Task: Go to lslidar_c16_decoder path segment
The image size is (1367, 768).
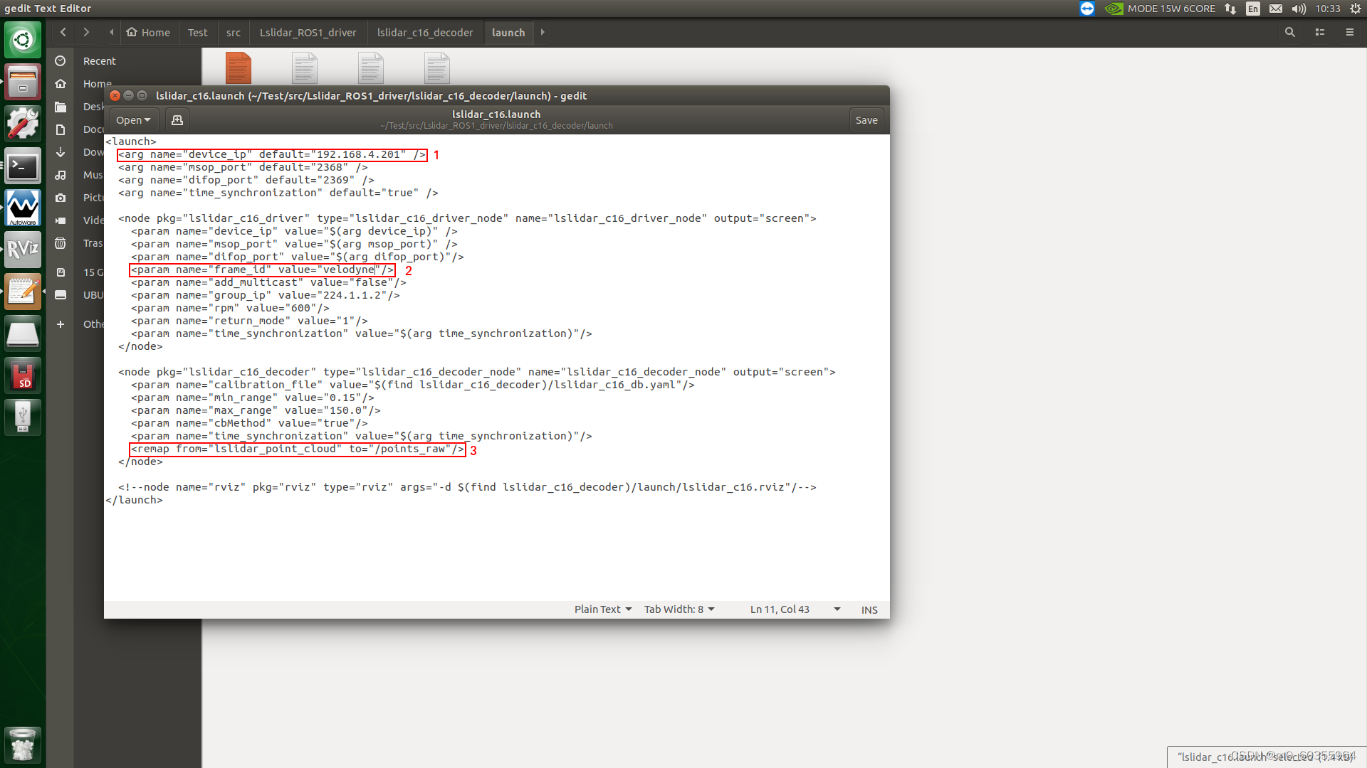Action: 424,33
